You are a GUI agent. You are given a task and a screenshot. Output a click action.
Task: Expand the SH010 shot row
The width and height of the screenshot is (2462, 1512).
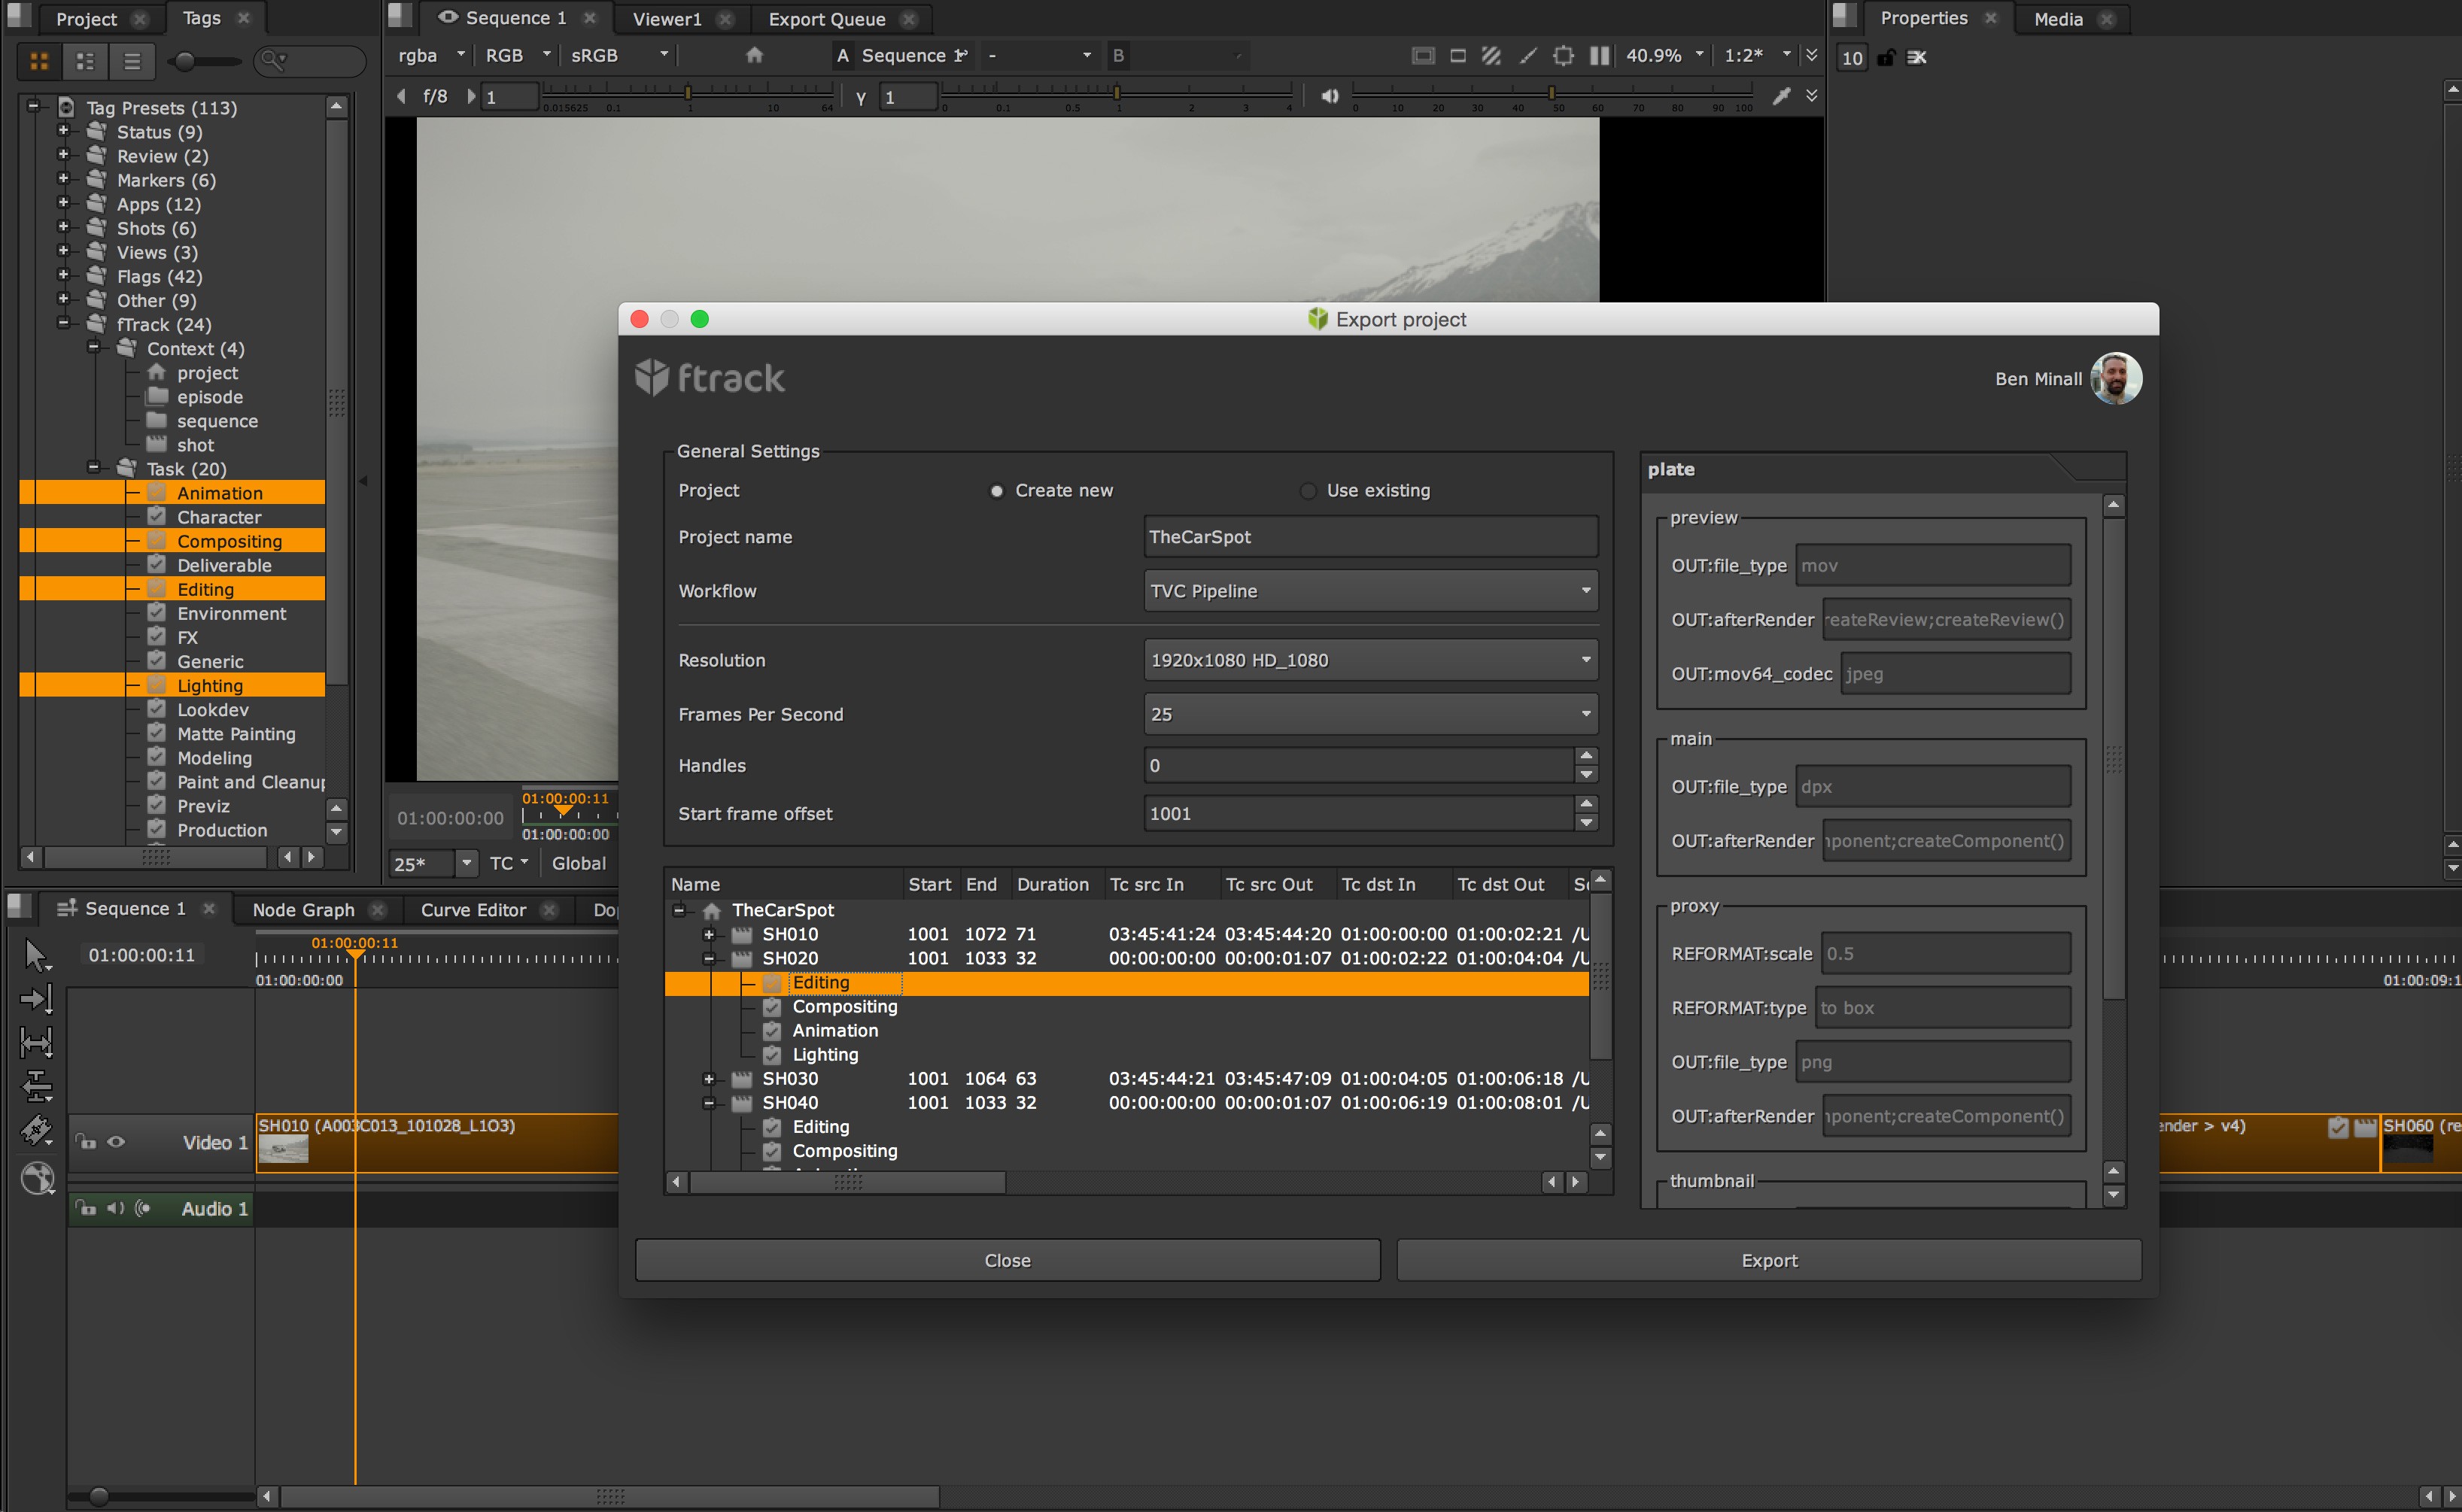click(x=709, y=934)
